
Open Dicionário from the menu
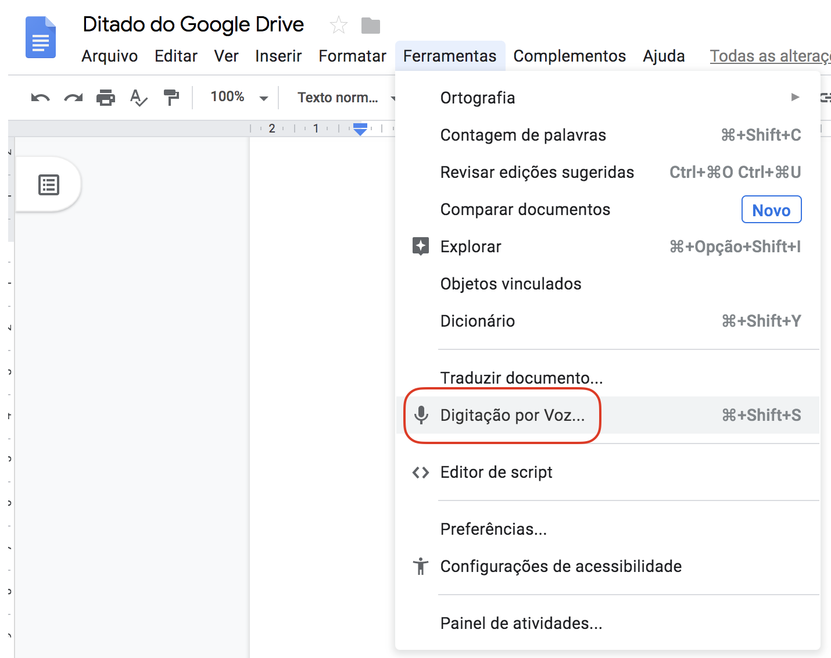[607, 321]
